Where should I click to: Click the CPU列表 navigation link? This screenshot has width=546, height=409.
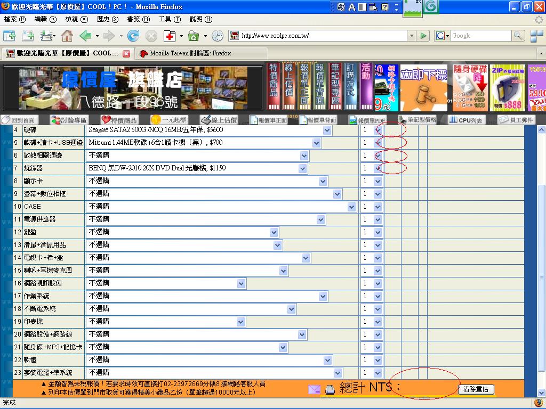465,120
